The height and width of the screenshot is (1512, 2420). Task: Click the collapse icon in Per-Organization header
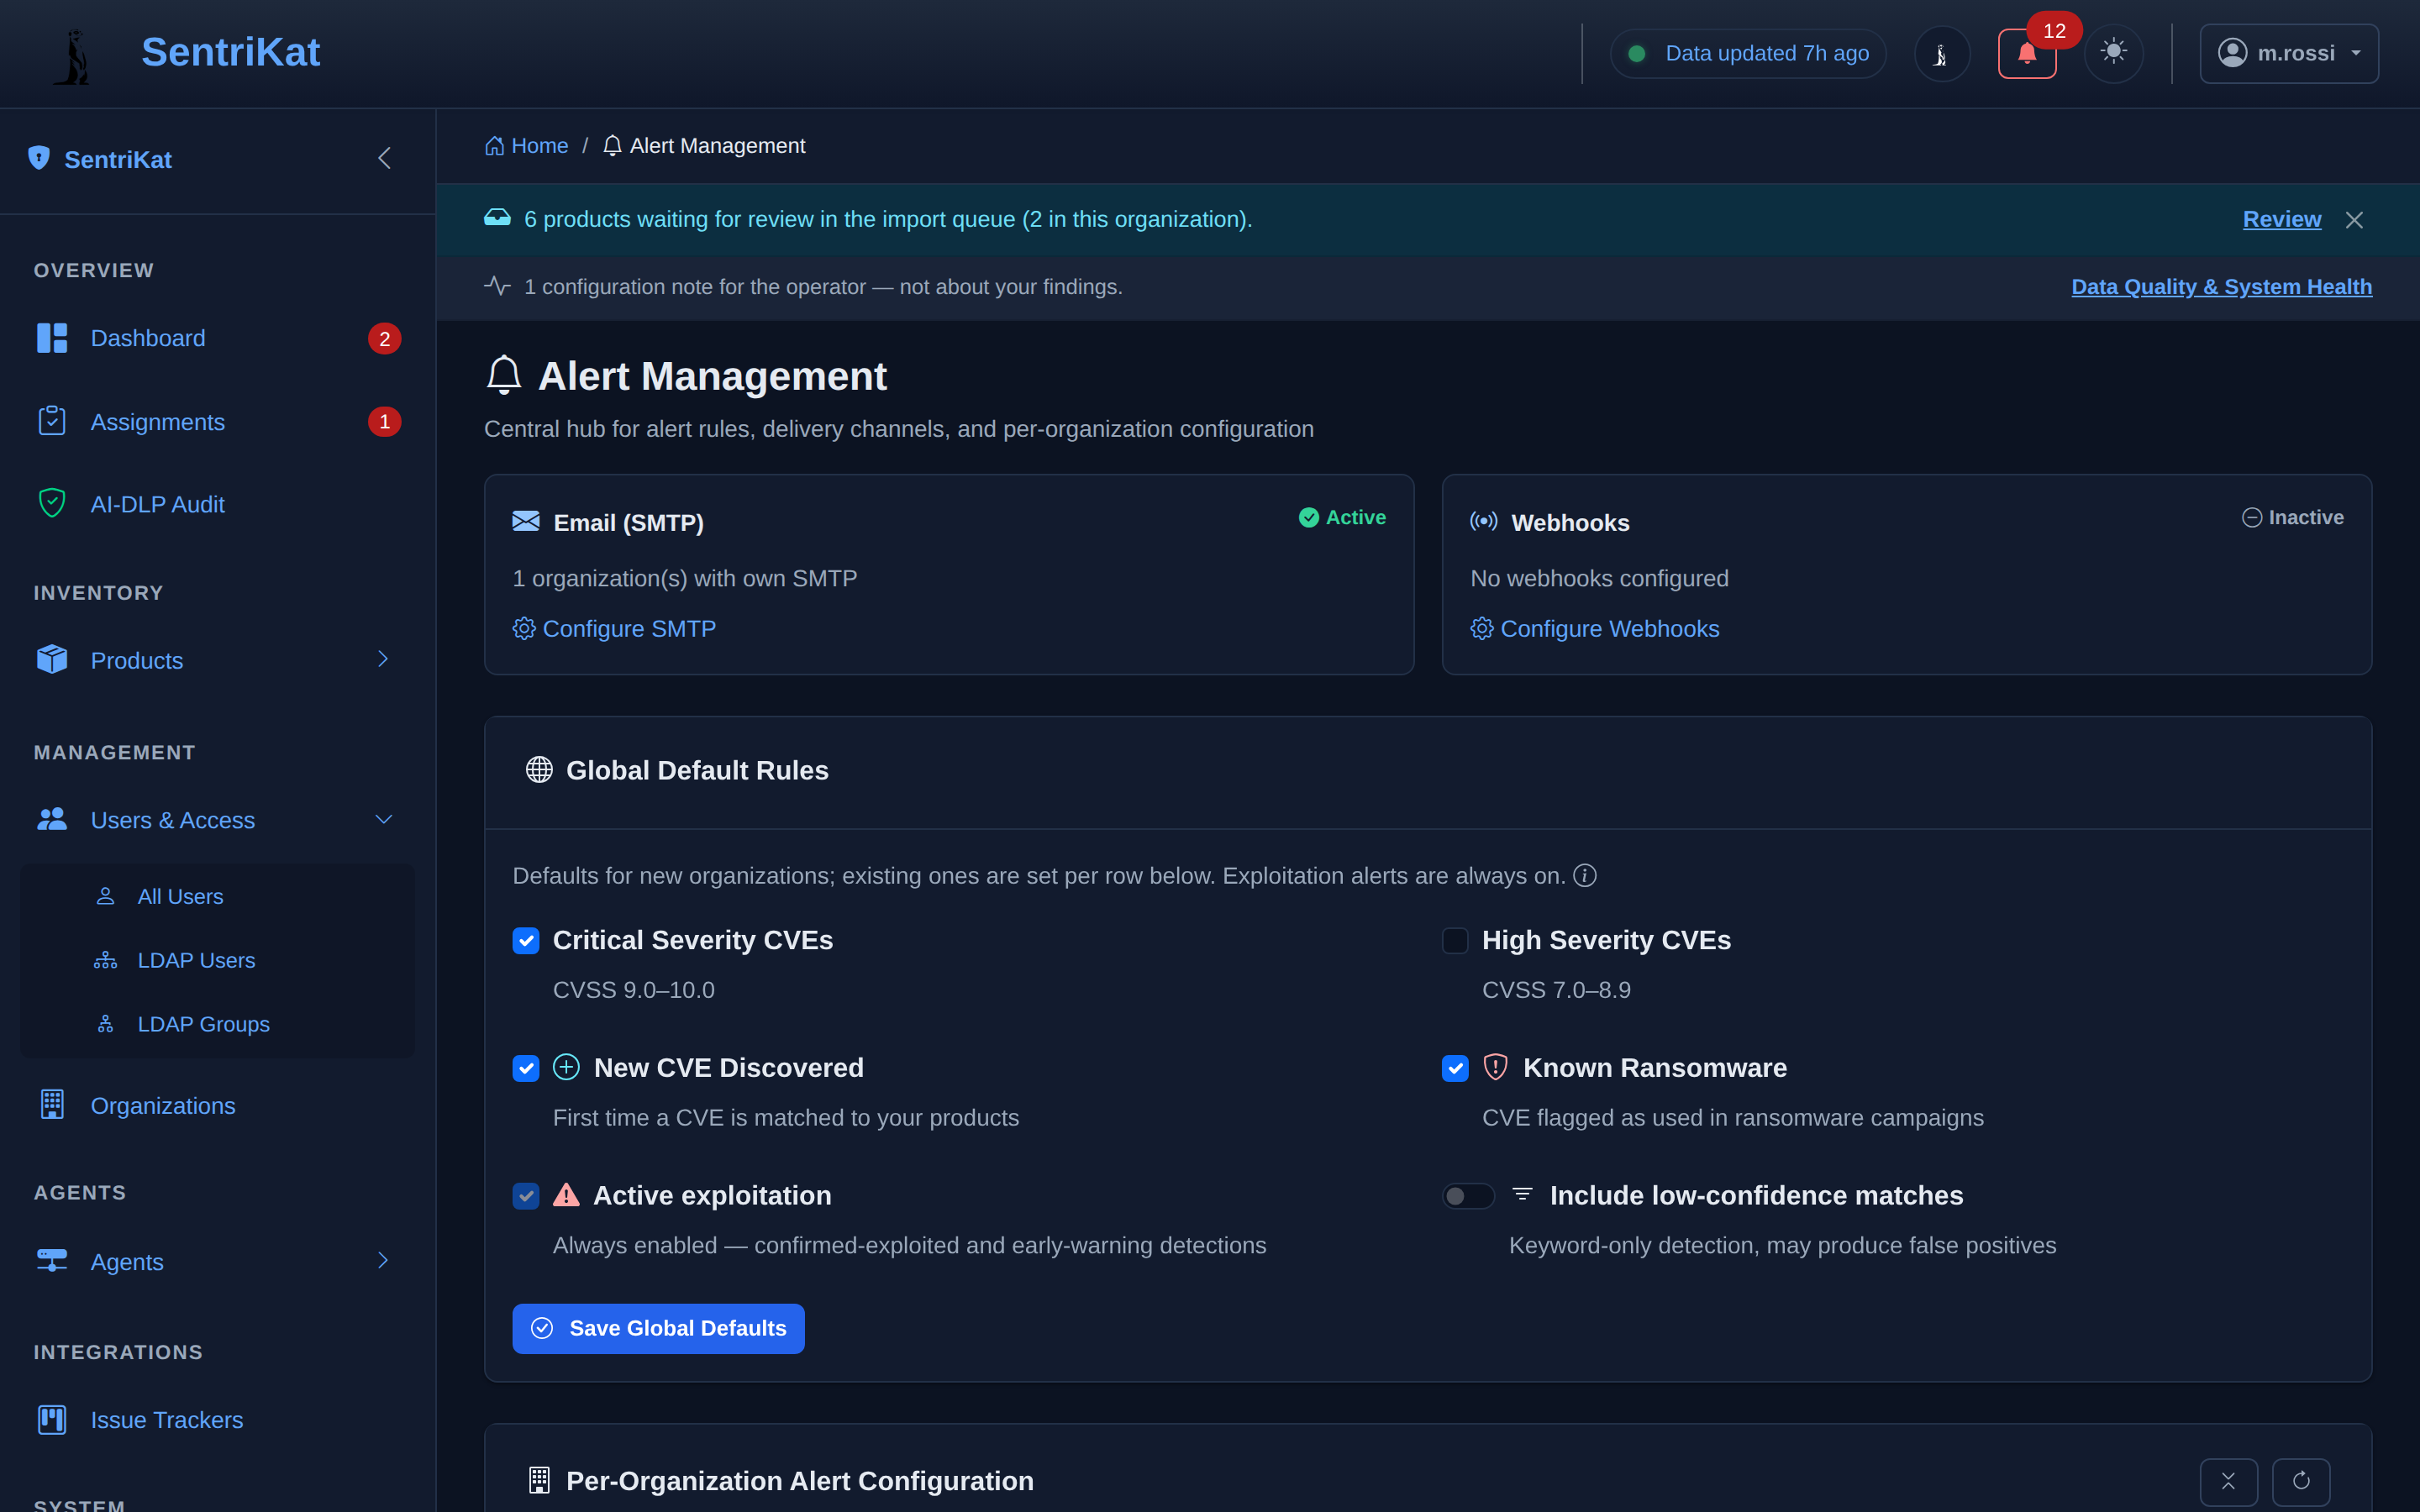(x=2228, y=1481)
